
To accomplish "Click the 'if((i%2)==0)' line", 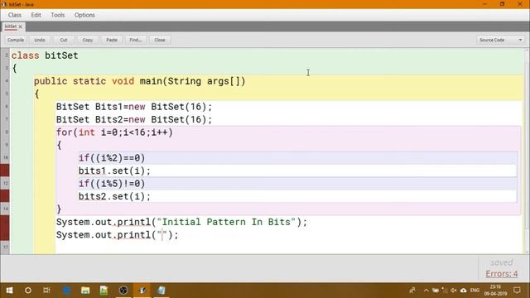I will [112, 158].
